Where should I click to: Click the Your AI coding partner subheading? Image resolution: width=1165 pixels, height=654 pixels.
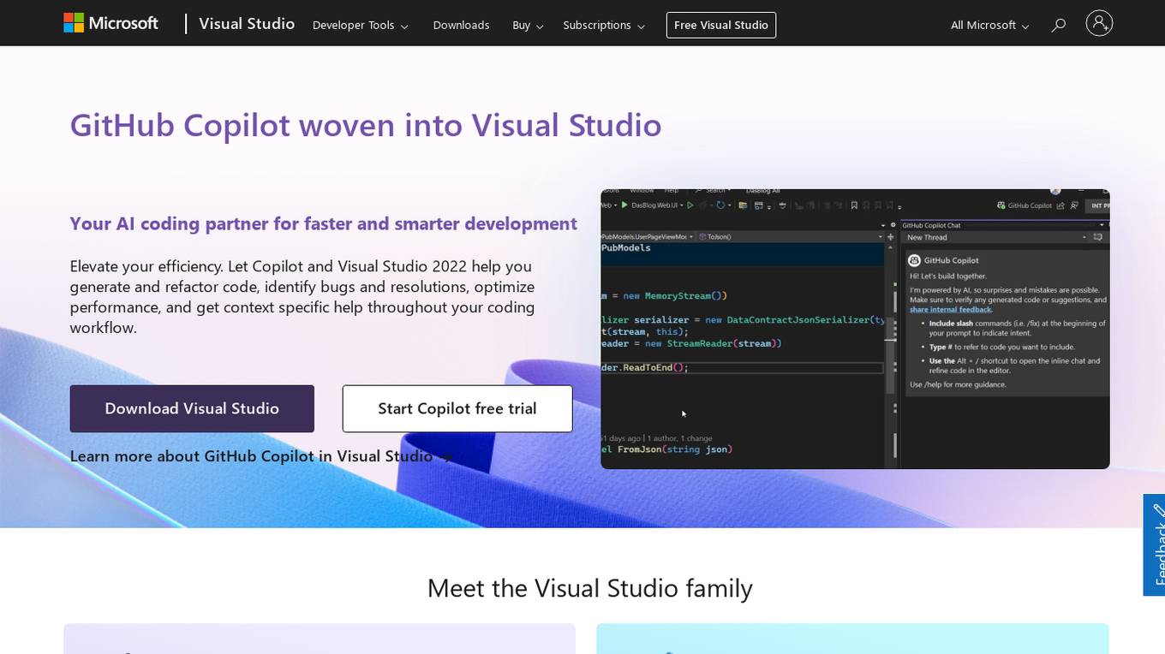click(x=324, y=223)
